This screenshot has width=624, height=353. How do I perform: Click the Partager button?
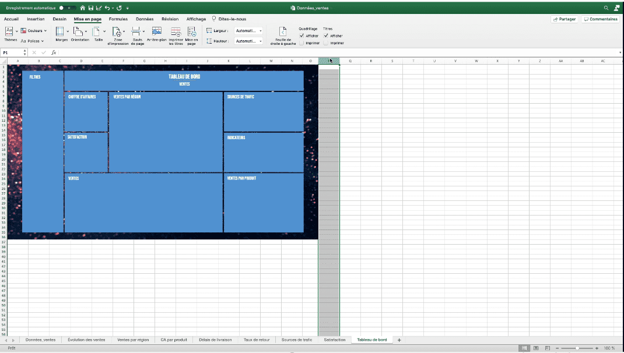[564, 19]
